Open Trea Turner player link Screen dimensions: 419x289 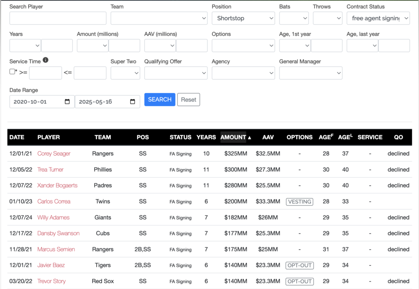tap(50, 169)
